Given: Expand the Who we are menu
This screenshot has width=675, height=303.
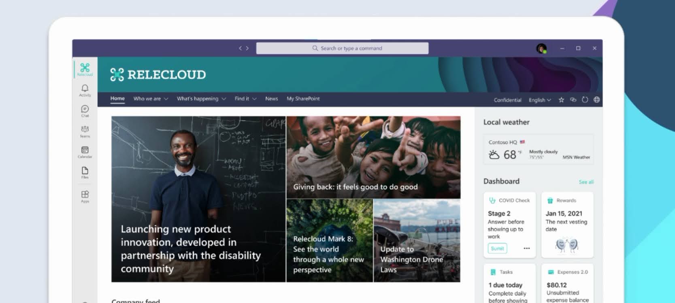Looking at the screenshot, I should click(150, 99).
